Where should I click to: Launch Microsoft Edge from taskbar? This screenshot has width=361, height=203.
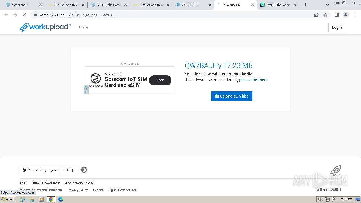[x=60, y=199]
